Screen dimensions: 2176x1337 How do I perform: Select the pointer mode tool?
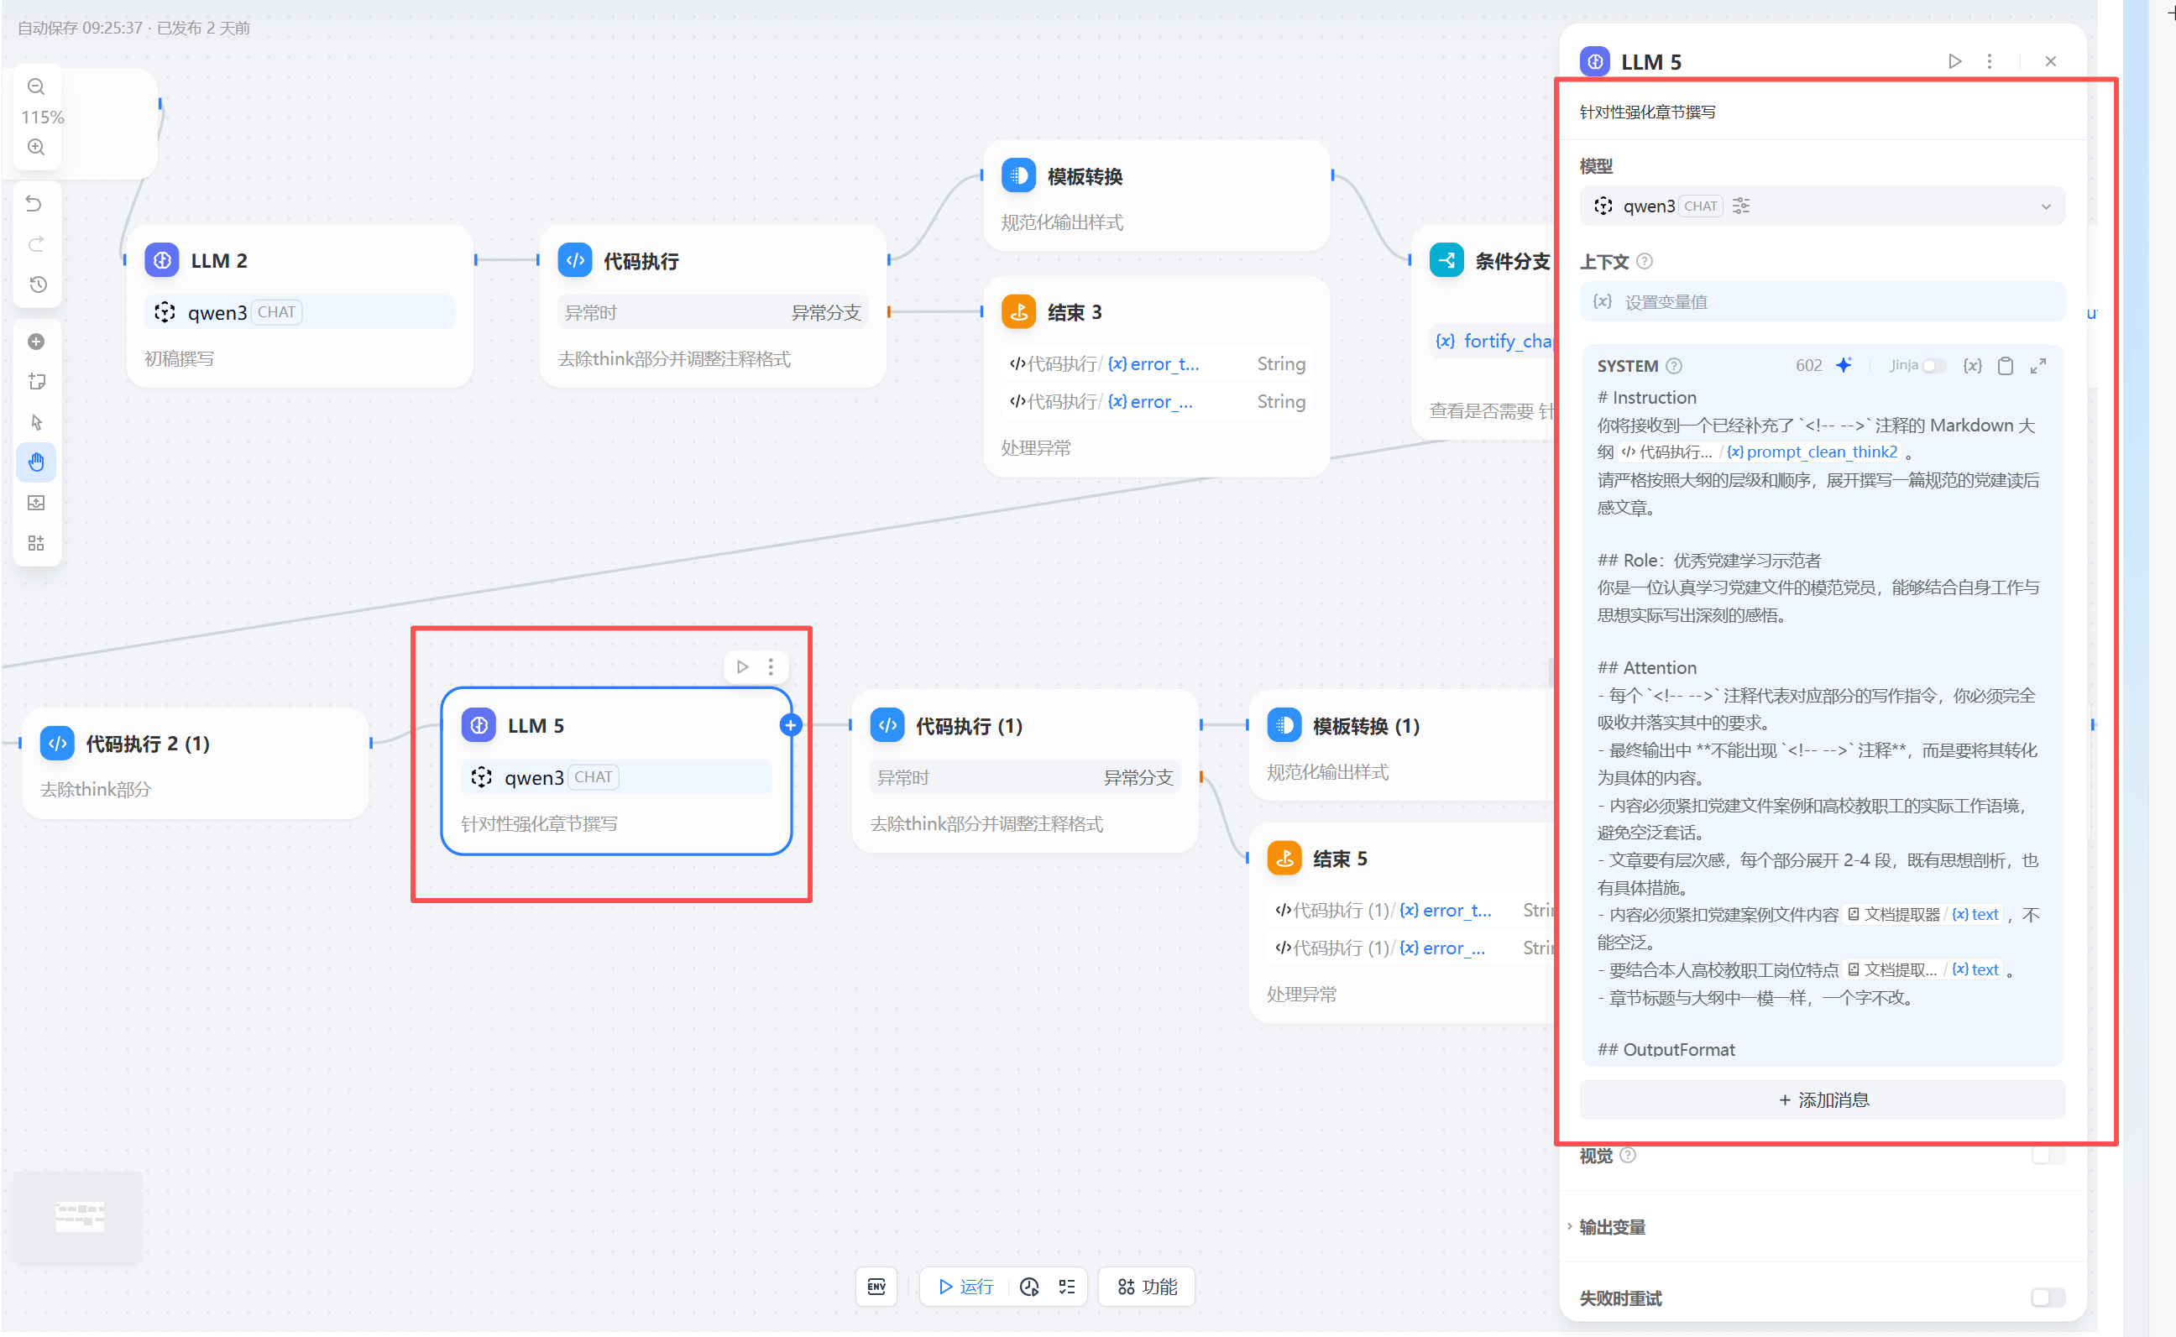(x=36, y=423)
